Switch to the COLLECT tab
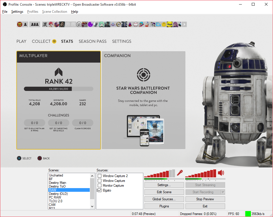The height and width of the screenshot is (217, 273). [x=41, y=41]
